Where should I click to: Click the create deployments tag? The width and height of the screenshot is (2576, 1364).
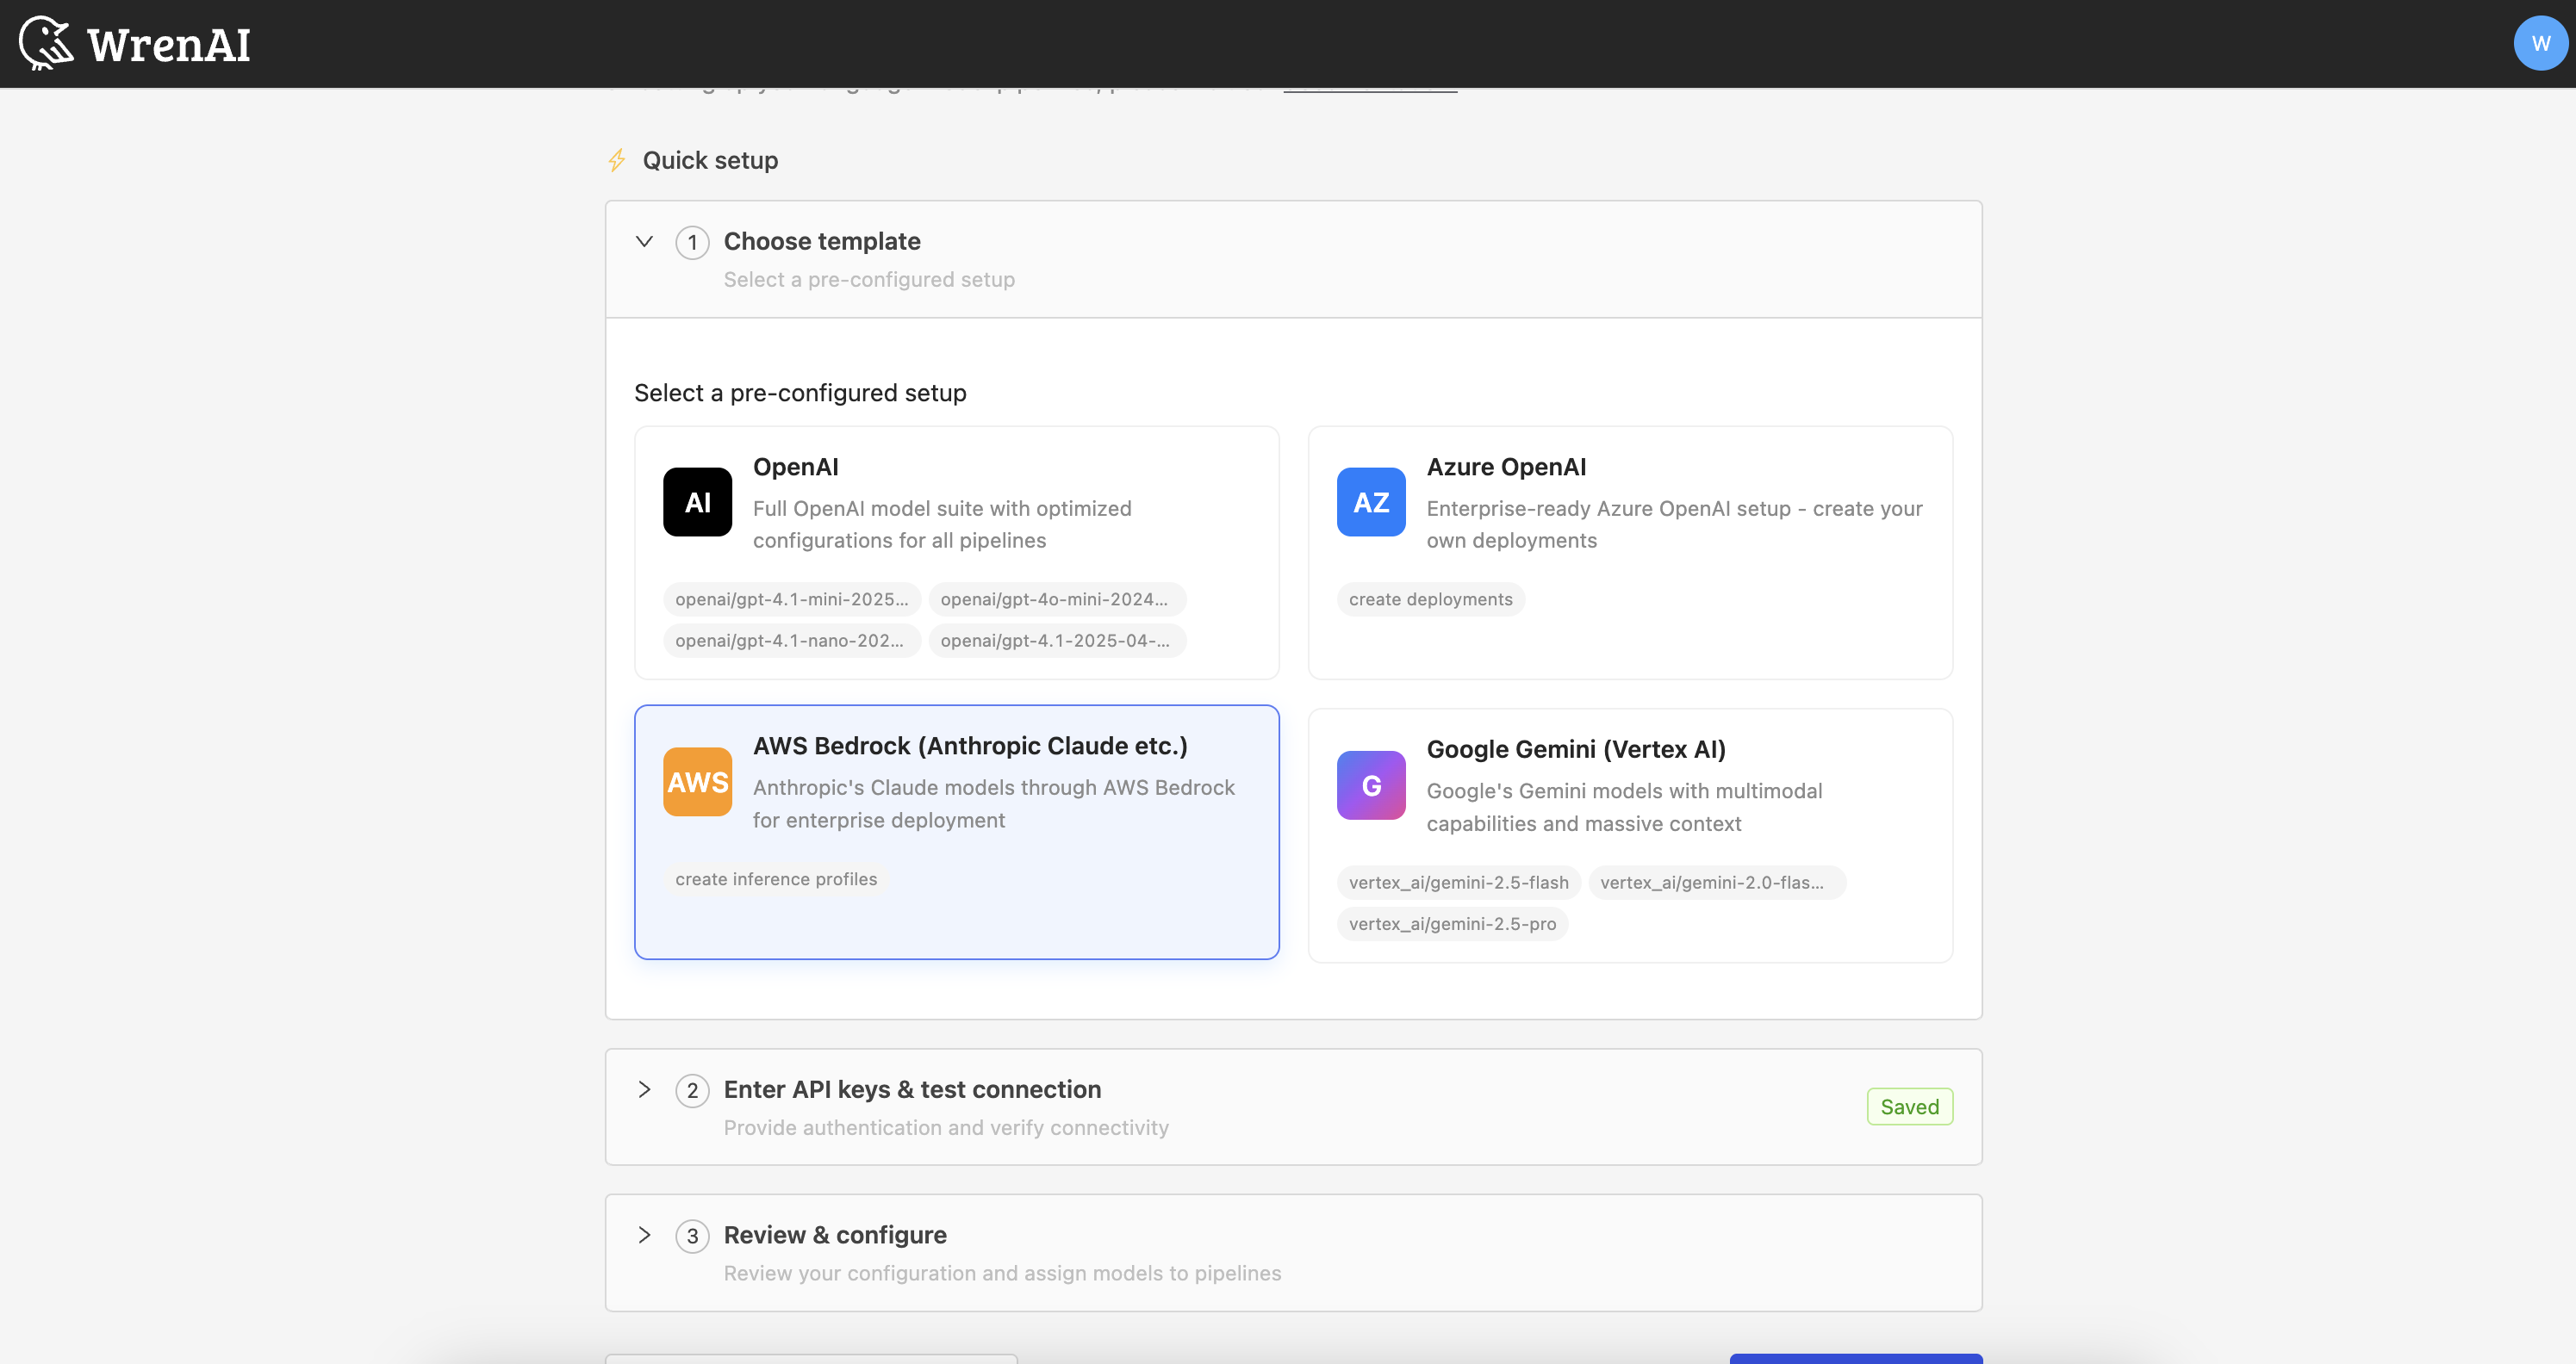point(1430,598)
